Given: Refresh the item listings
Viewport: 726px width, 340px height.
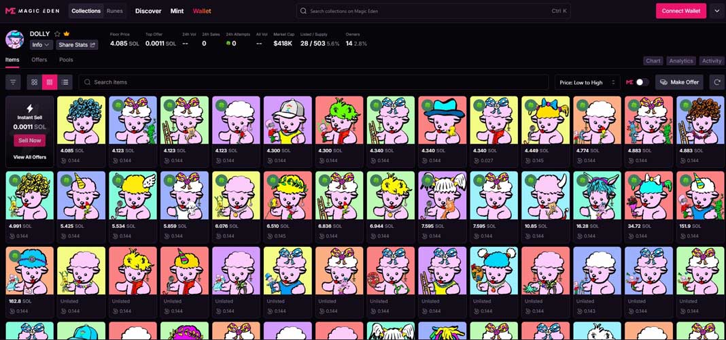Looking at the screenshot, I should pos(716,82).
